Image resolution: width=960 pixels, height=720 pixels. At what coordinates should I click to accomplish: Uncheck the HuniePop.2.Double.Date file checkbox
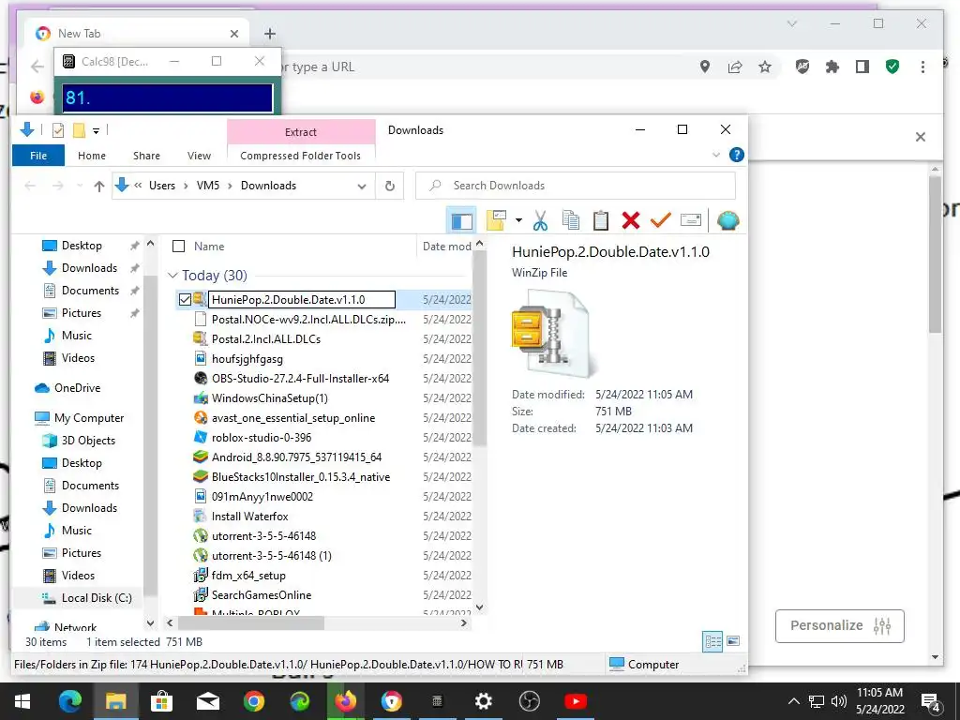(185, 299)
